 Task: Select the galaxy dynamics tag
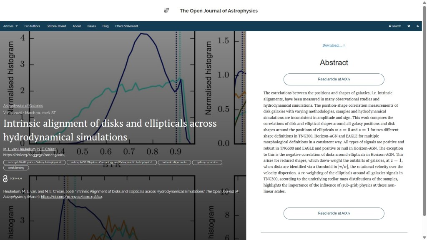point(207,162)
